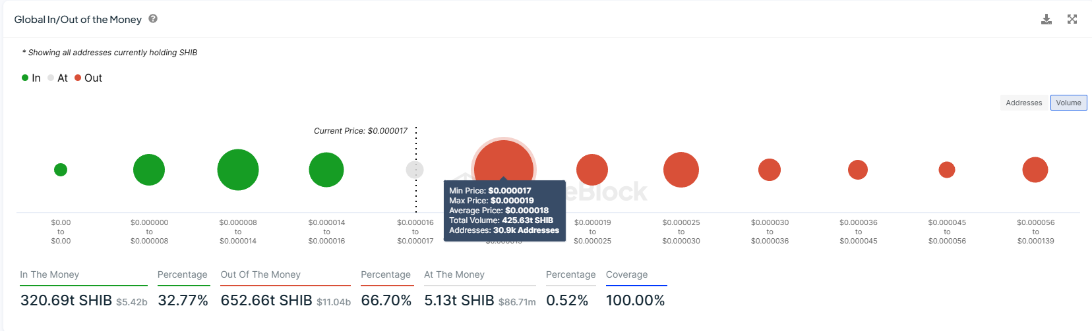Select the red bubble above $0.000030 to $0.000036
1092x331 pixels.
pos(770,170)
